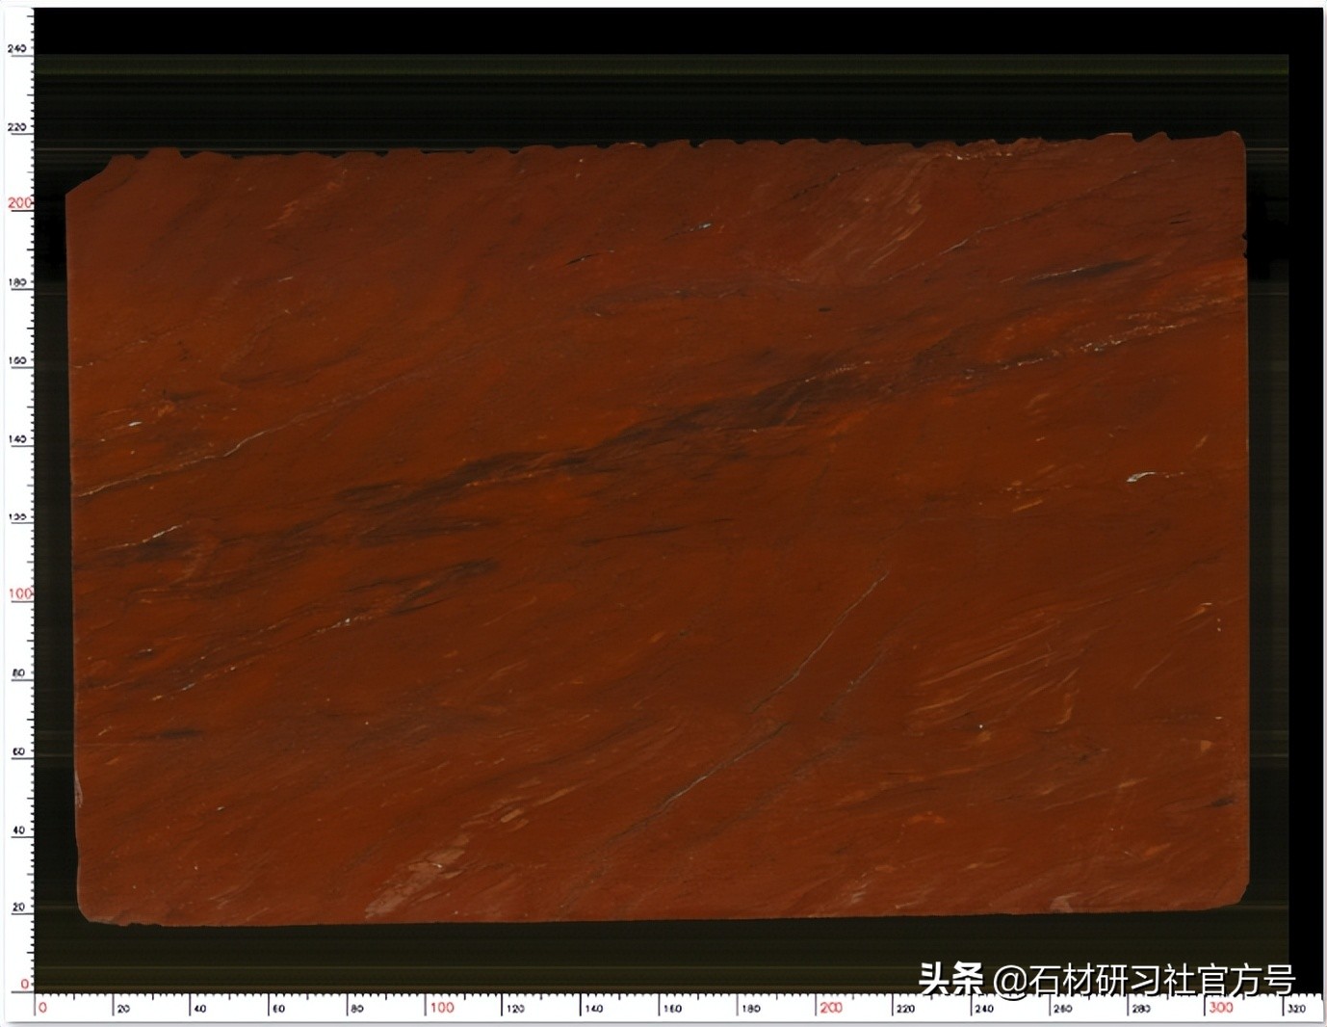Pick the 40 label on the left ruler
Screen dimensions: 1327x1027
coord(19,829)
